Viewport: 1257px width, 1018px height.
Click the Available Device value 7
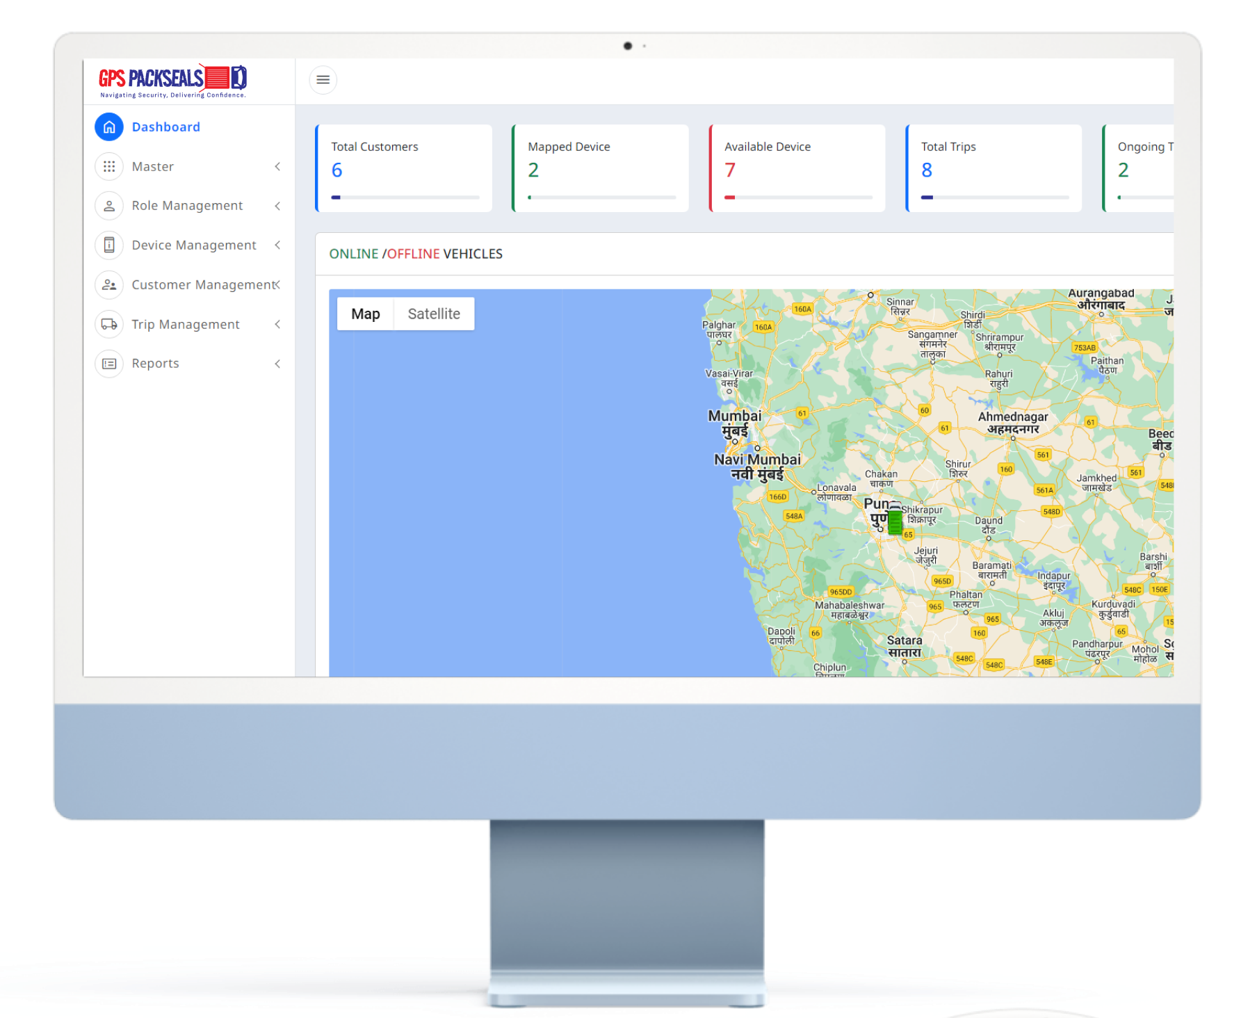click(x=730, y=170)
